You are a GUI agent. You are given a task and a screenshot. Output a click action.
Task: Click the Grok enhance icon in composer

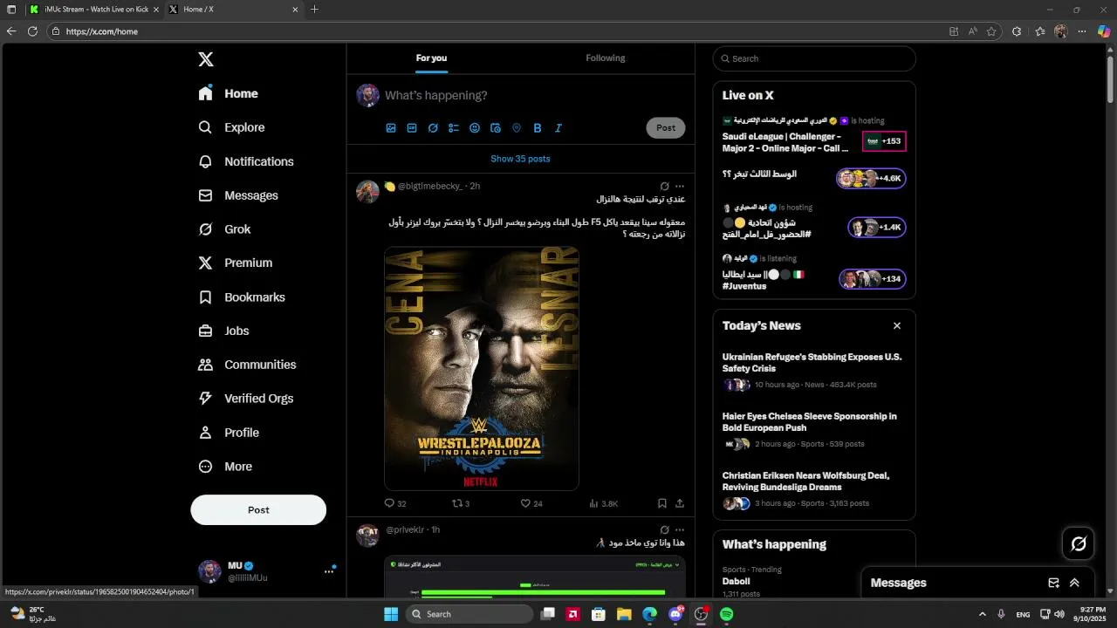tap(433, 128)
